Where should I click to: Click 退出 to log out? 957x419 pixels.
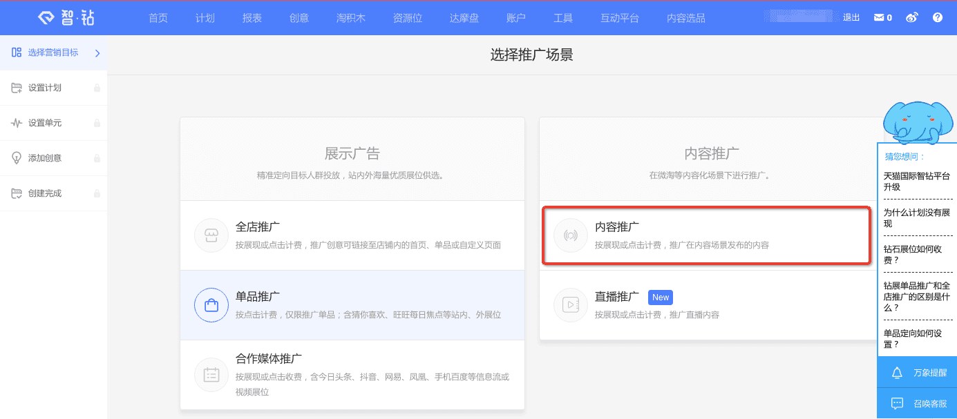tap(851, 17)
